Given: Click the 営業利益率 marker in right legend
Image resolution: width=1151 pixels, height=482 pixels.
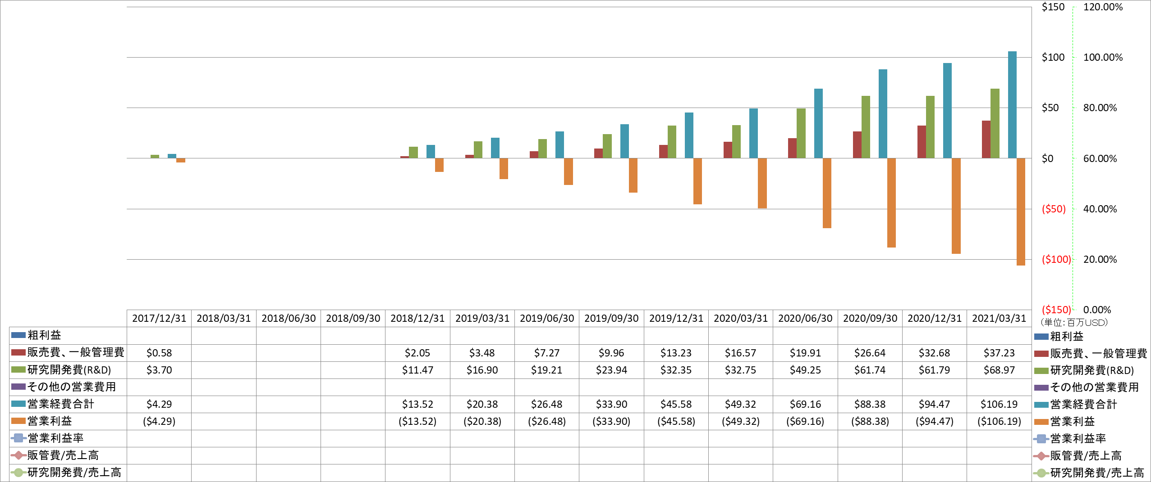Looking at the screenshot, I should click(x=1041, y=439).
